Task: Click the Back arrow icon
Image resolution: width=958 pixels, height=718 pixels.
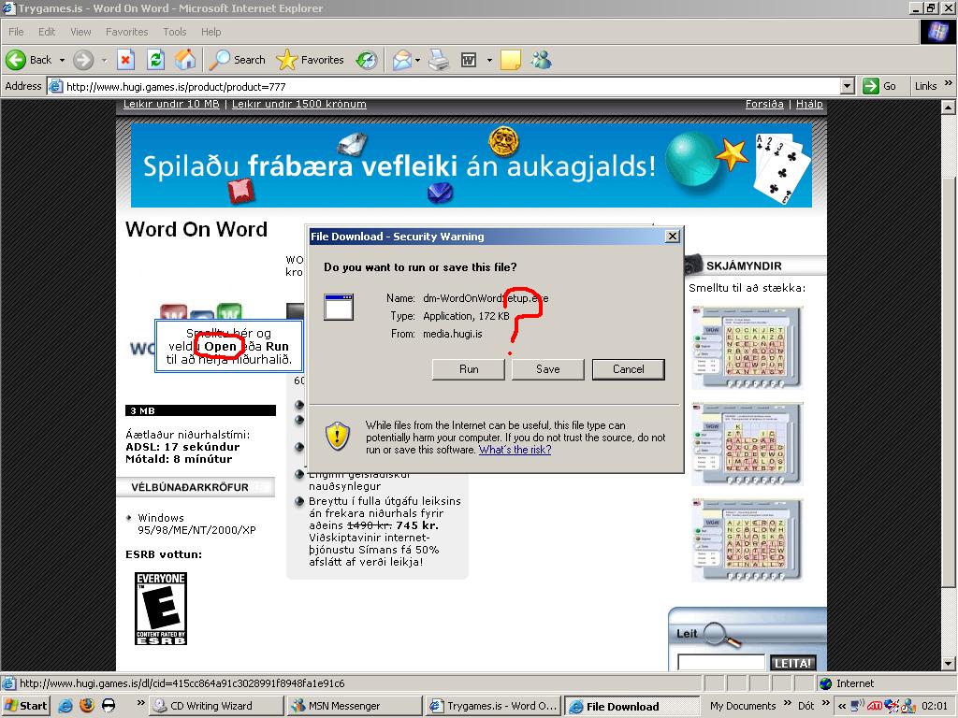Action: pos(16,60)
